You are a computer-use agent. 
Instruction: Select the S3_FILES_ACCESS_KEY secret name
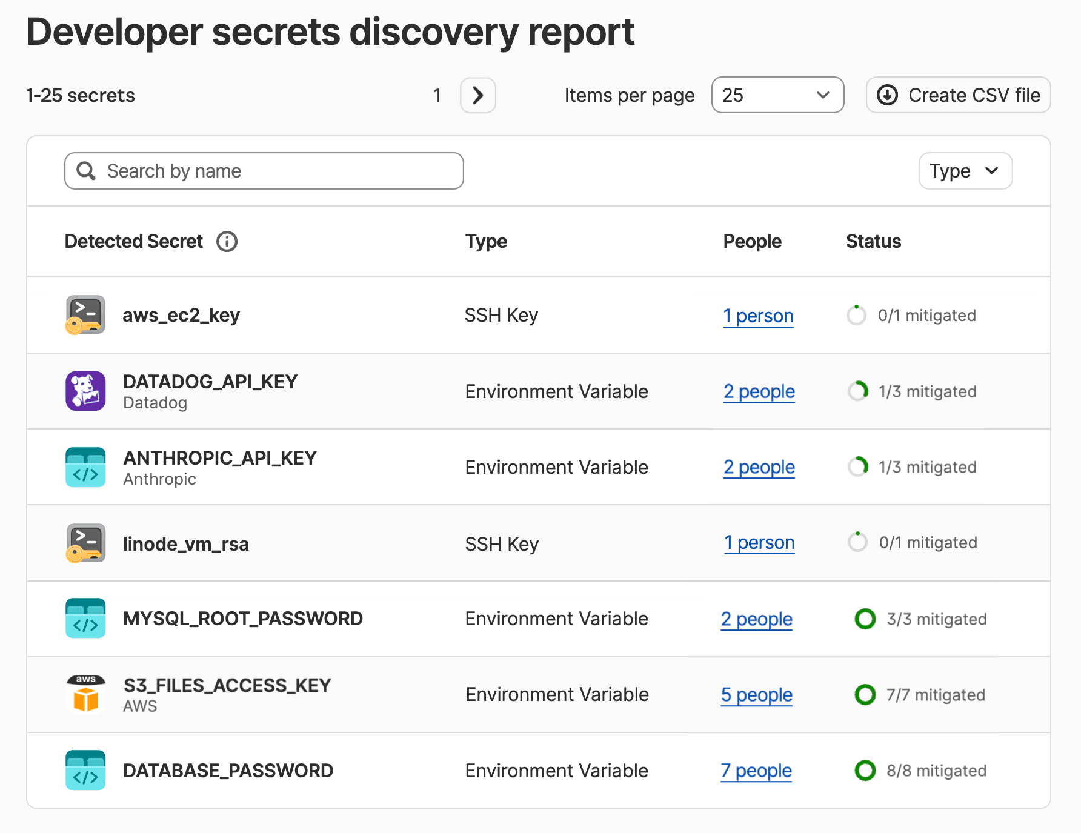click(x=227, y=685)
